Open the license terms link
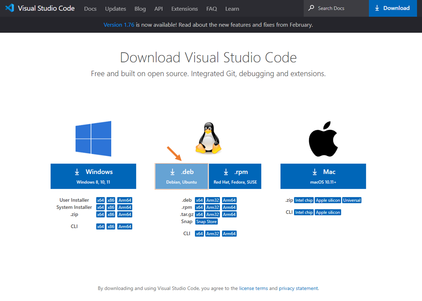422x301 pixels. (253, 288)
